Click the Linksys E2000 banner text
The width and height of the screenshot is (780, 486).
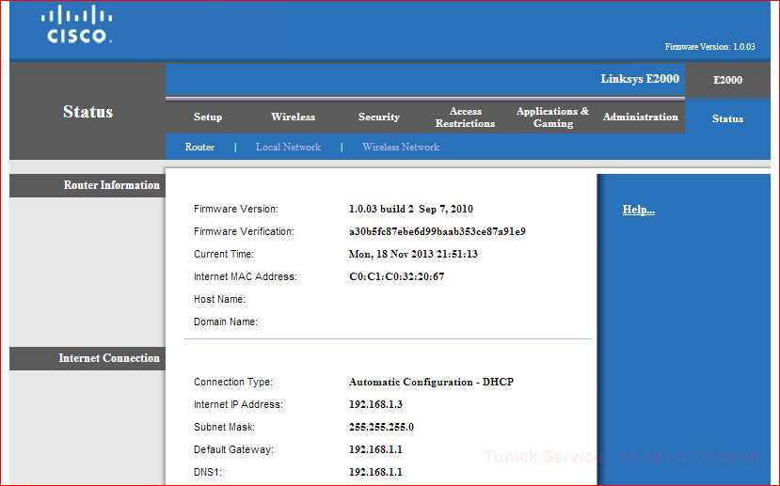pos(640,79)
